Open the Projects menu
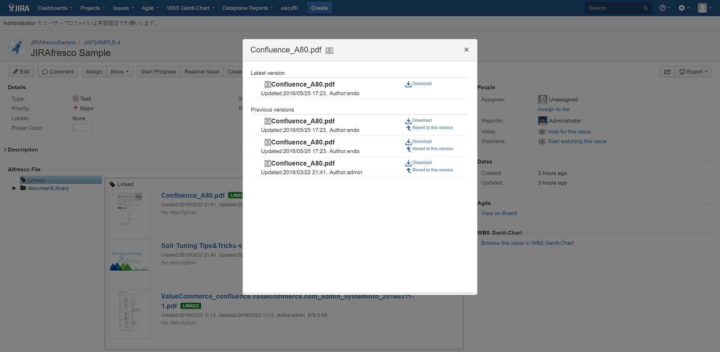Image resolution: width=720 pixels, height=352 pixels. click(x=93, y=8)
